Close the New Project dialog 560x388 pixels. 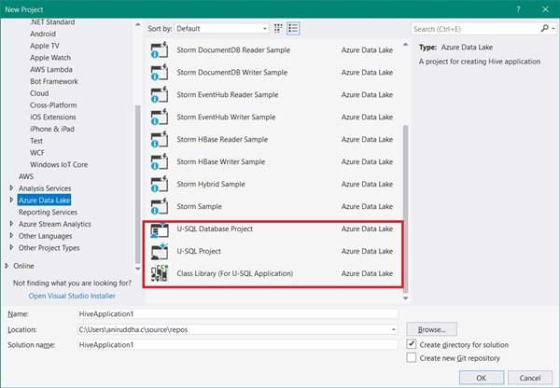(545, 9)
